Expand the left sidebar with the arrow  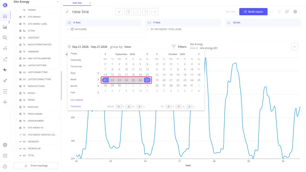(x=9, y=22)
